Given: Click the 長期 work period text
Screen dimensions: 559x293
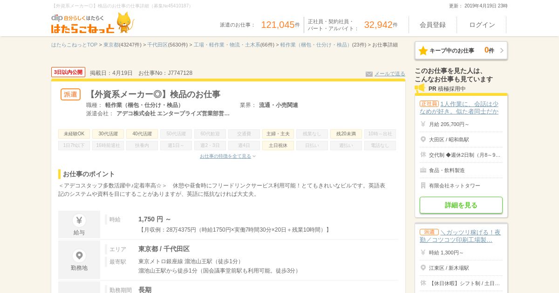Looking at the screenshot, I should tap(145, 290).
